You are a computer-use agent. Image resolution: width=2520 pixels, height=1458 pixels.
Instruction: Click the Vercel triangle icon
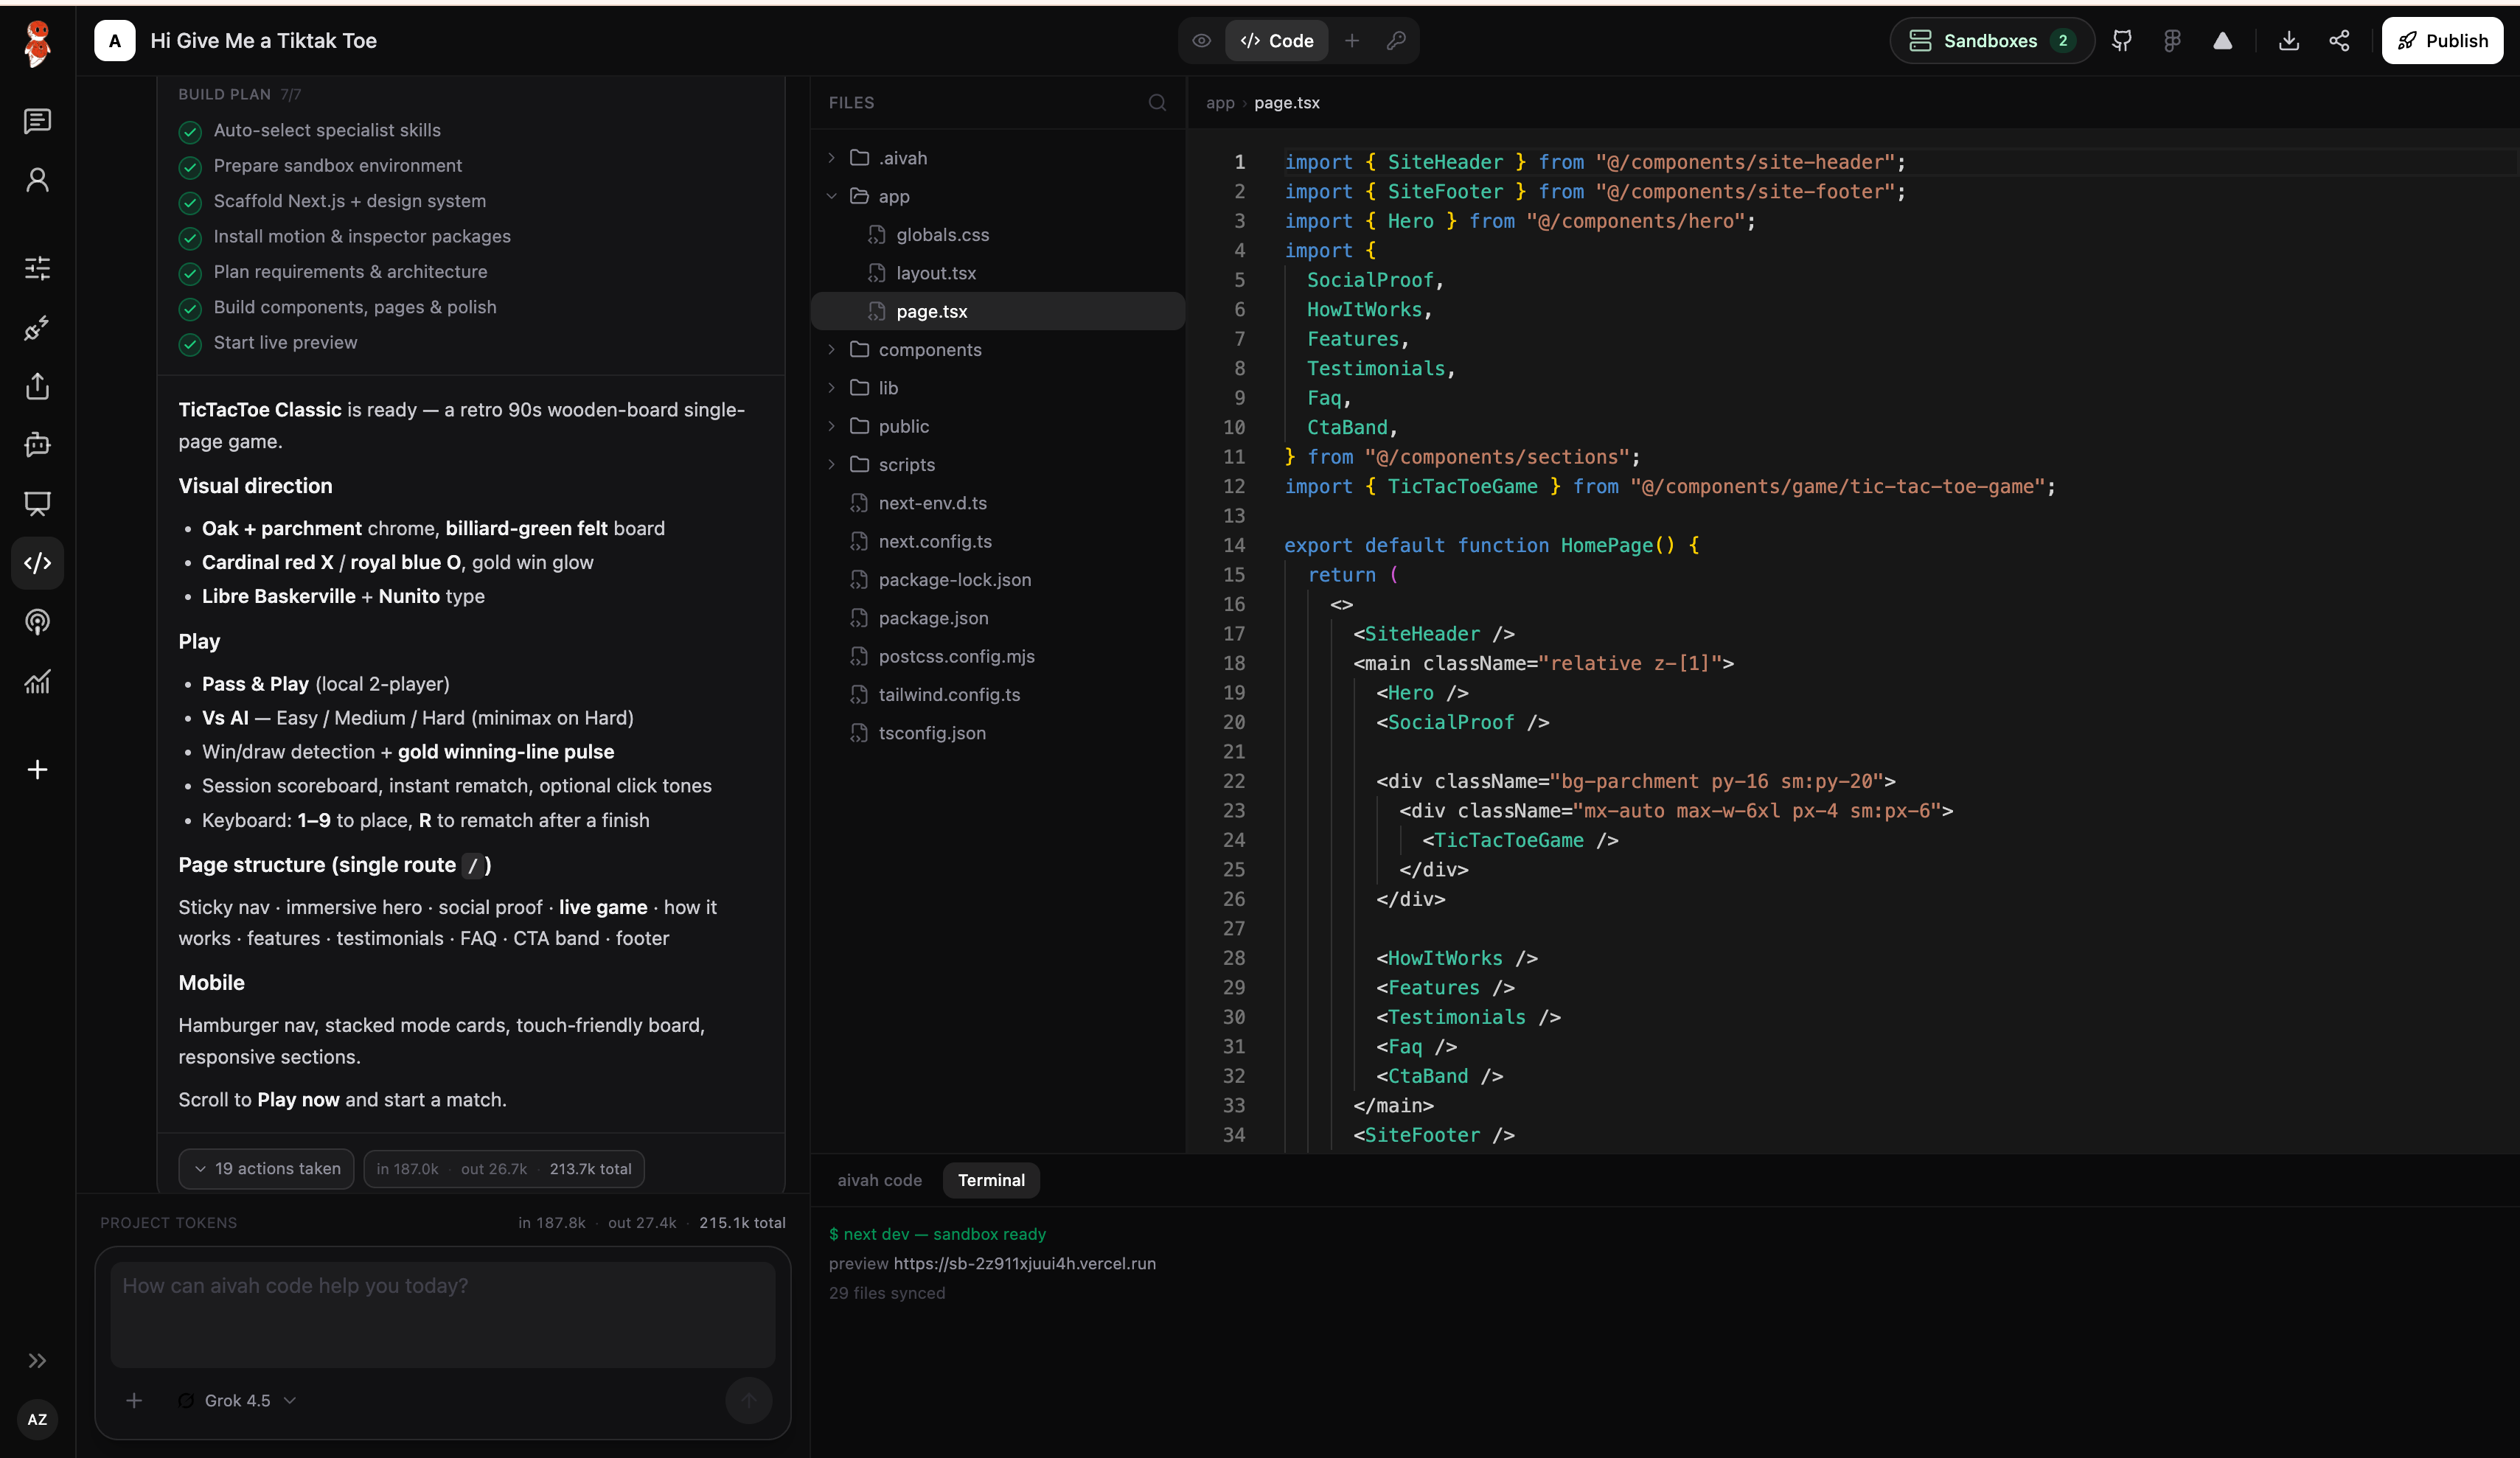click(2222, 41)
